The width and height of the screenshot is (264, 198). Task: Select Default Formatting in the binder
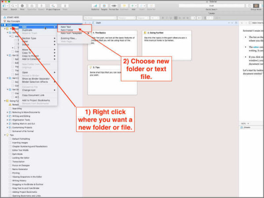(x=21, y=139)
